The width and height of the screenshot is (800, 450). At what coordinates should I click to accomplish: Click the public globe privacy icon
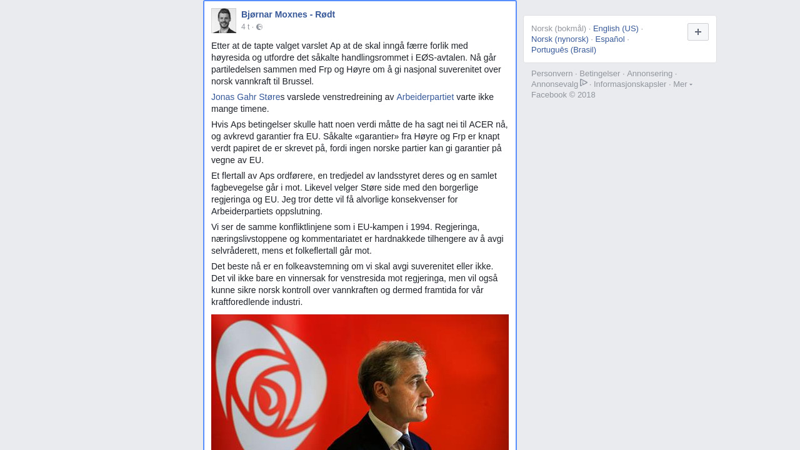tap(259, 27)
